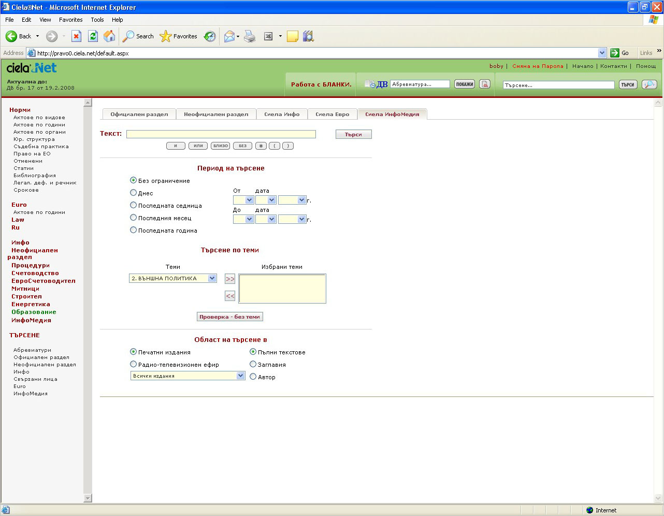
Task: Click the Търси button next to Текст
Action: [x=354, y=134]
